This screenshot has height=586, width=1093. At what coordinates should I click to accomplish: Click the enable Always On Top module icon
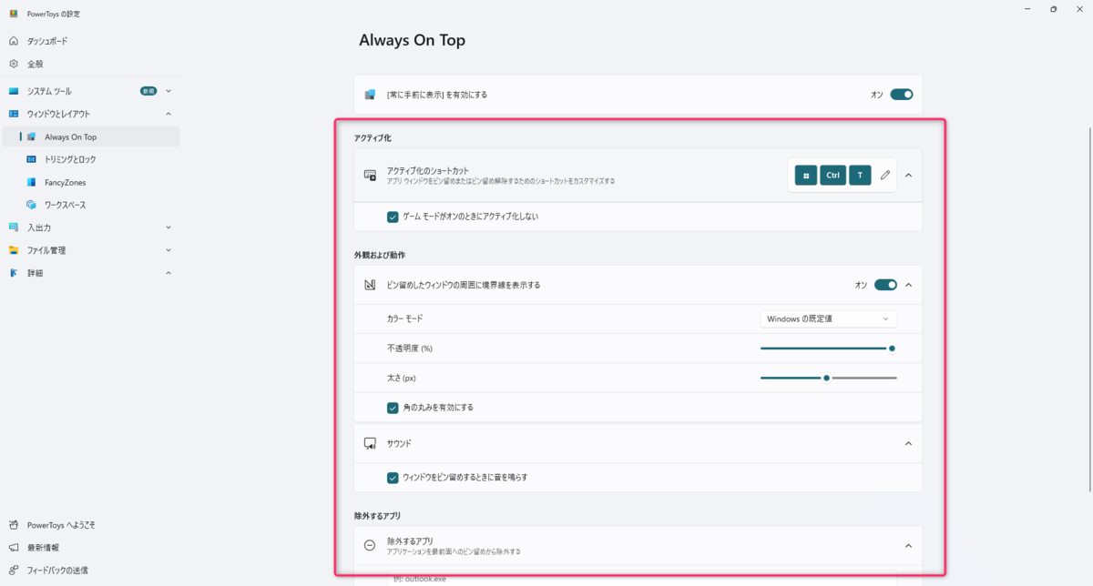[x=370, y=95]
